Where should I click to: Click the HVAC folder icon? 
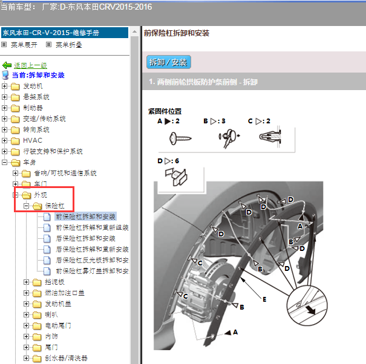point(15,141)
